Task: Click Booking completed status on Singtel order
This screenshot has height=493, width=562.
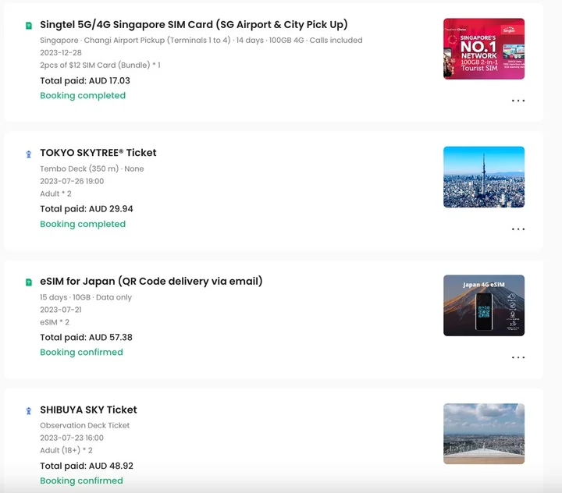Action: [83, 95]
